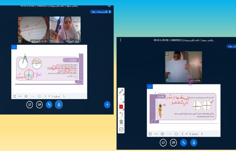
Task: Clear all annotations with the trash icon
Action: [x=121, y=122]
